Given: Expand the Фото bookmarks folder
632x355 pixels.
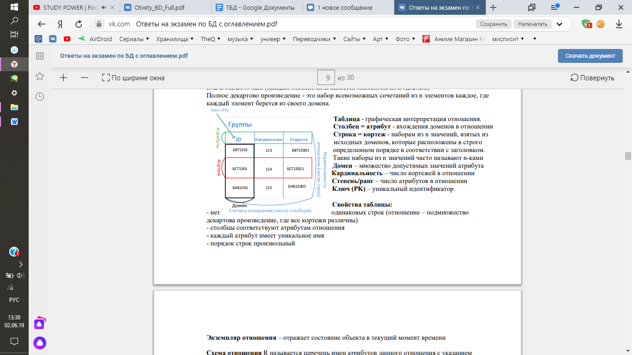Looking at the screenshot, I should (x=406, y=39).
